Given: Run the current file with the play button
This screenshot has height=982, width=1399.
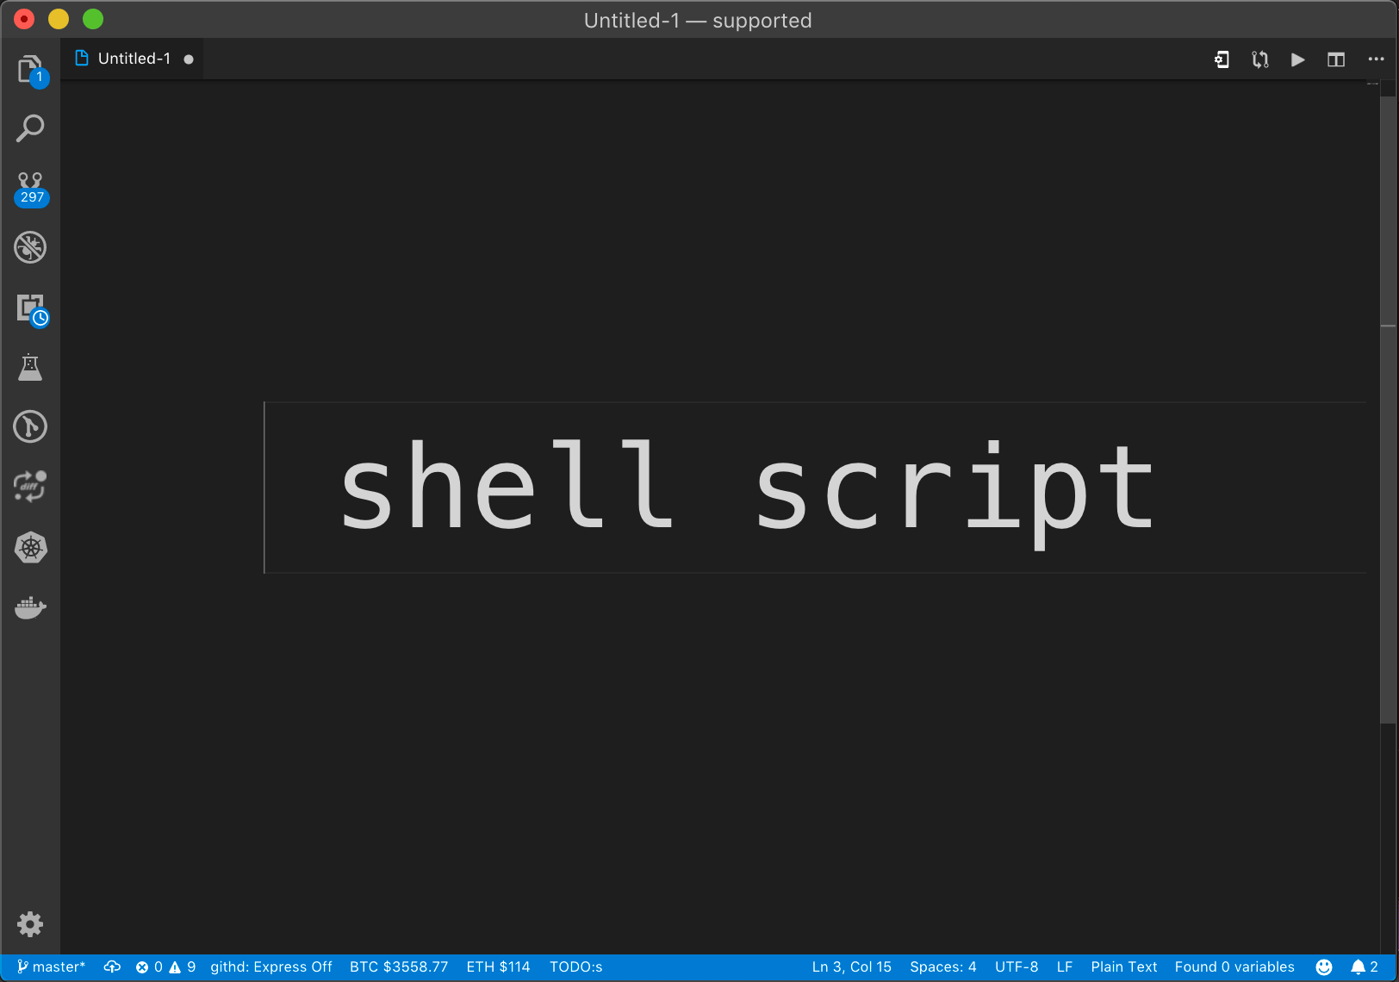Looking at the screenshot, I should pos(1297,59).
